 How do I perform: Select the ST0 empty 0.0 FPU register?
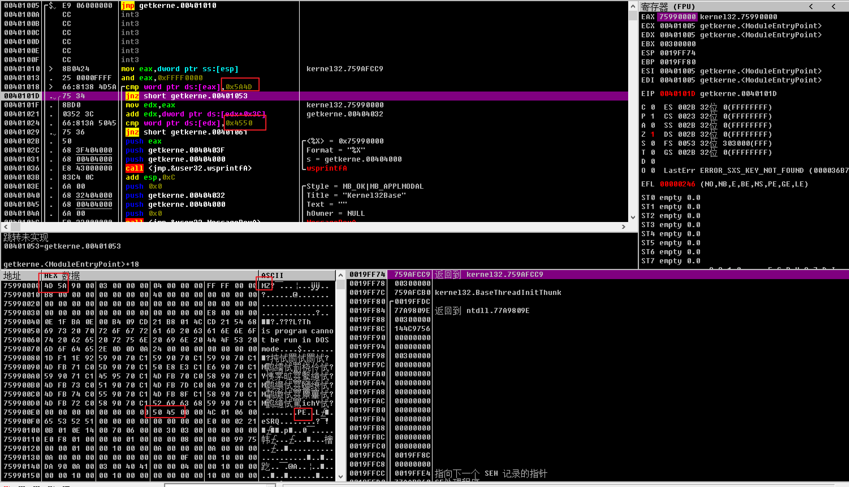click(671, 197)
